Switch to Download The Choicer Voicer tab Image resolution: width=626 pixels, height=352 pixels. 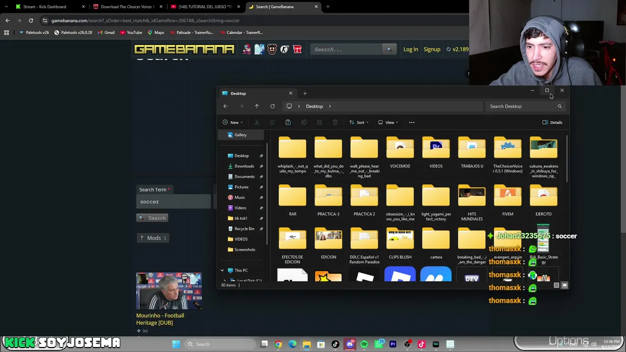pos(127,7)
